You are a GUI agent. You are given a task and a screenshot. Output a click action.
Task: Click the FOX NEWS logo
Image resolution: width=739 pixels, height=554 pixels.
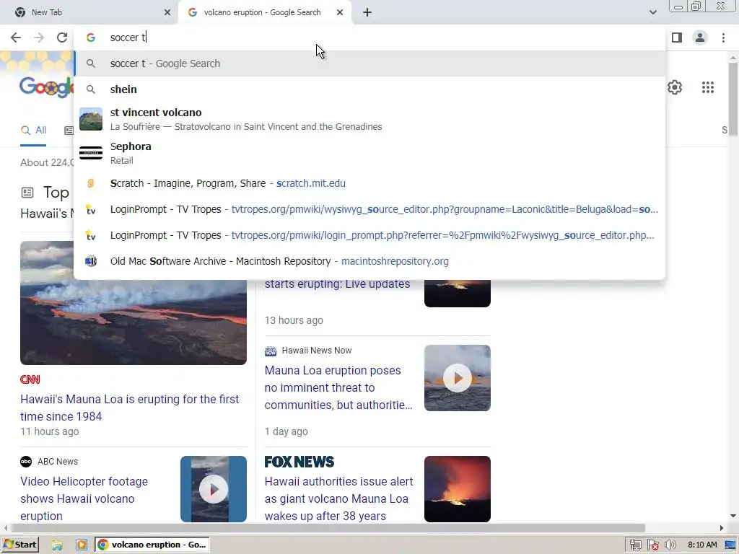coord(299,462)
